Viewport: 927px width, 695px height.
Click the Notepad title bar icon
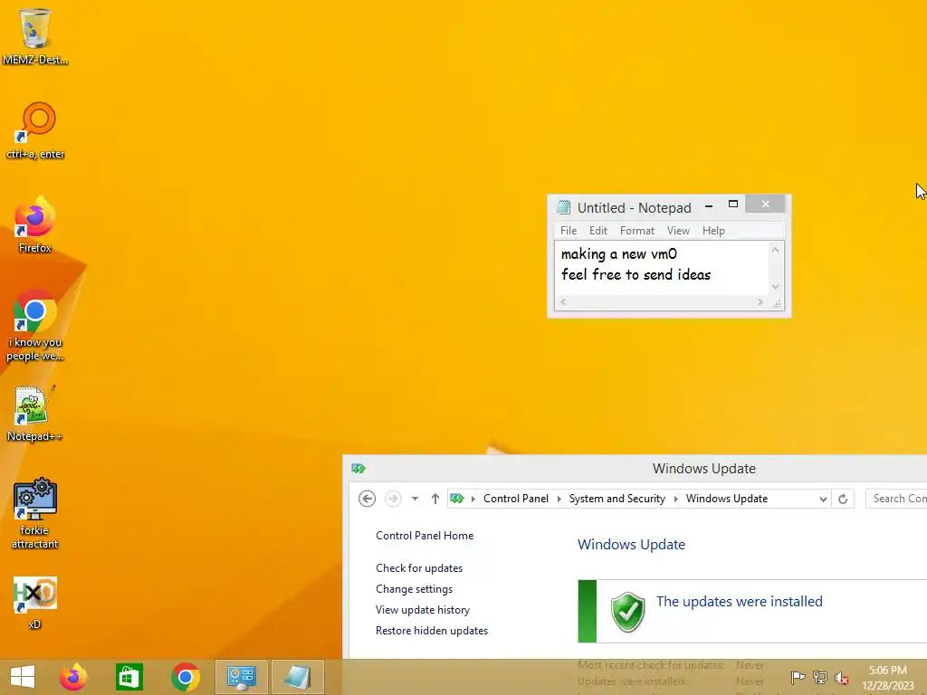tap(563, 207)
